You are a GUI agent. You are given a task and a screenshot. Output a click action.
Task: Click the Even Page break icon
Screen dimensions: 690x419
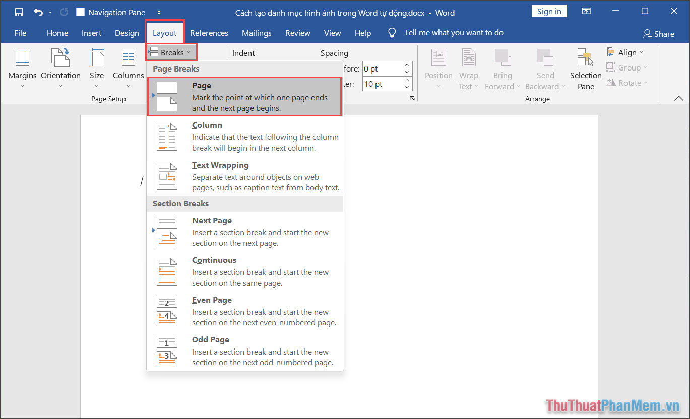[x=167, y=311]
